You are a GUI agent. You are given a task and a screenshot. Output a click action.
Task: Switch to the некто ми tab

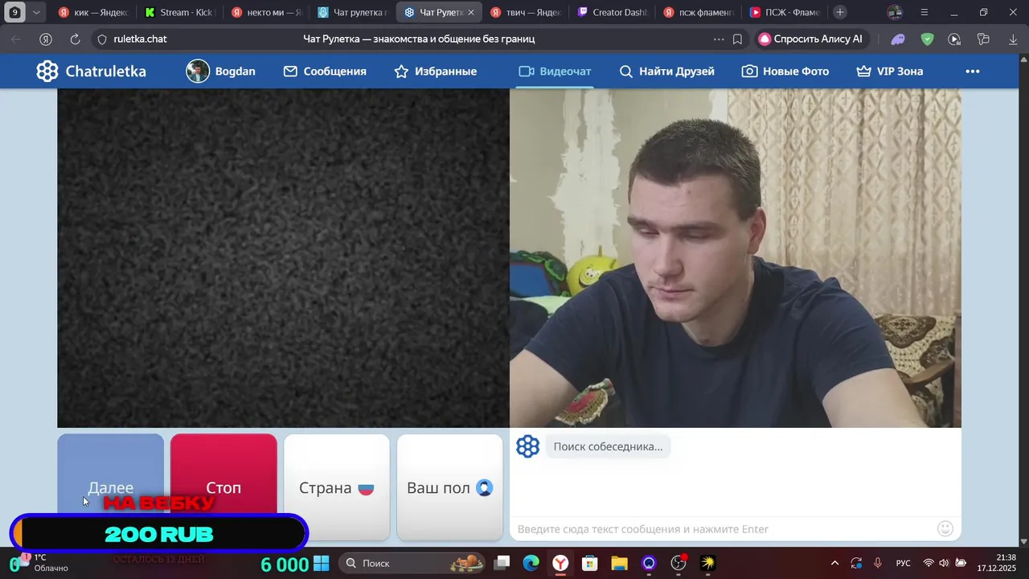pyautogui.click(x=264, y=12)
